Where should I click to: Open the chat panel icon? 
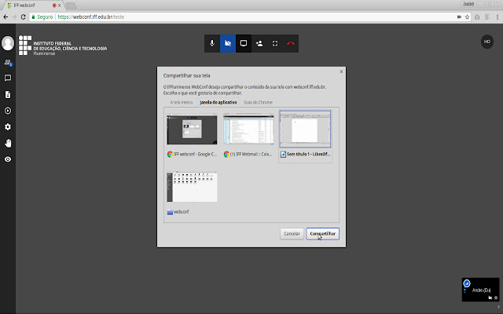tap(8, 78)
